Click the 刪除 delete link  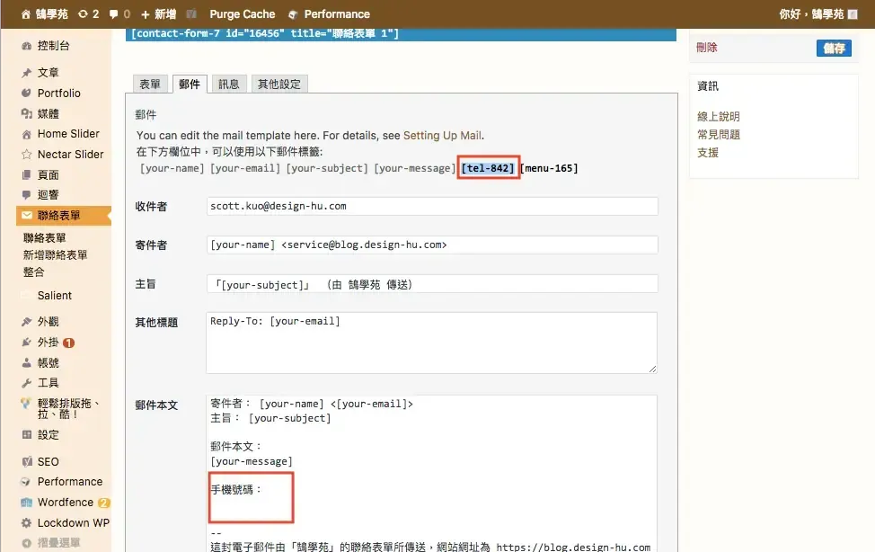click(x=706, y=48)
